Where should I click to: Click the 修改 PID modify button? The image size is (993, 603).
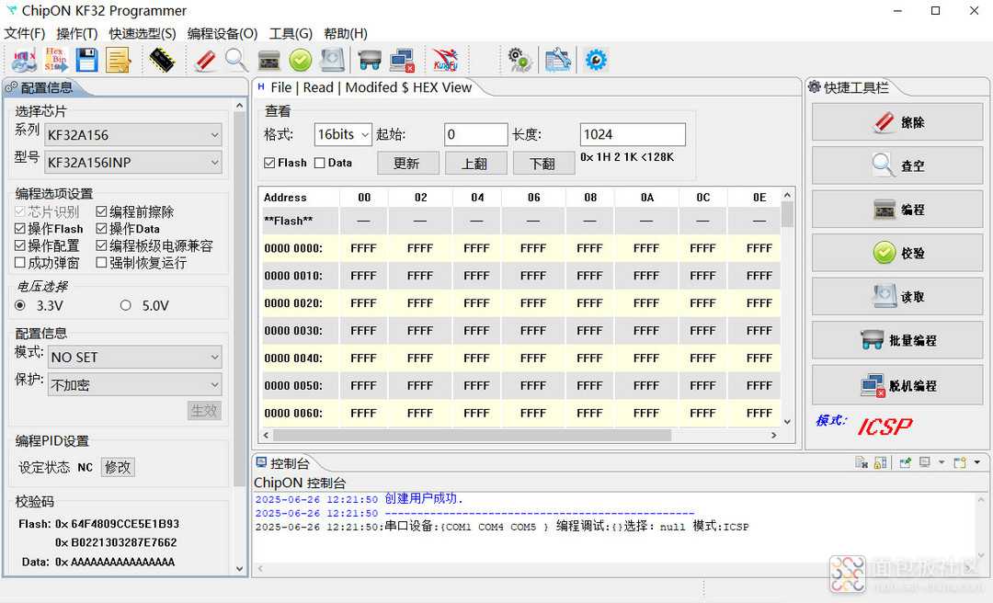(x=118, y=468)
